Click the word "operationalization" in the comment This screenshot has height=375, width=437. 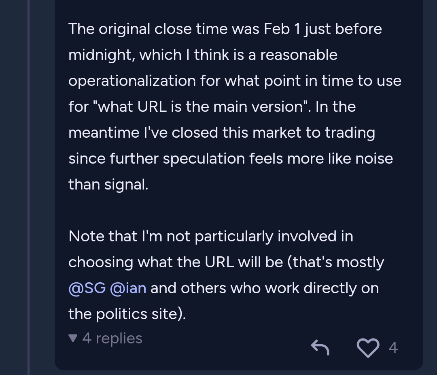pos(132,81)
